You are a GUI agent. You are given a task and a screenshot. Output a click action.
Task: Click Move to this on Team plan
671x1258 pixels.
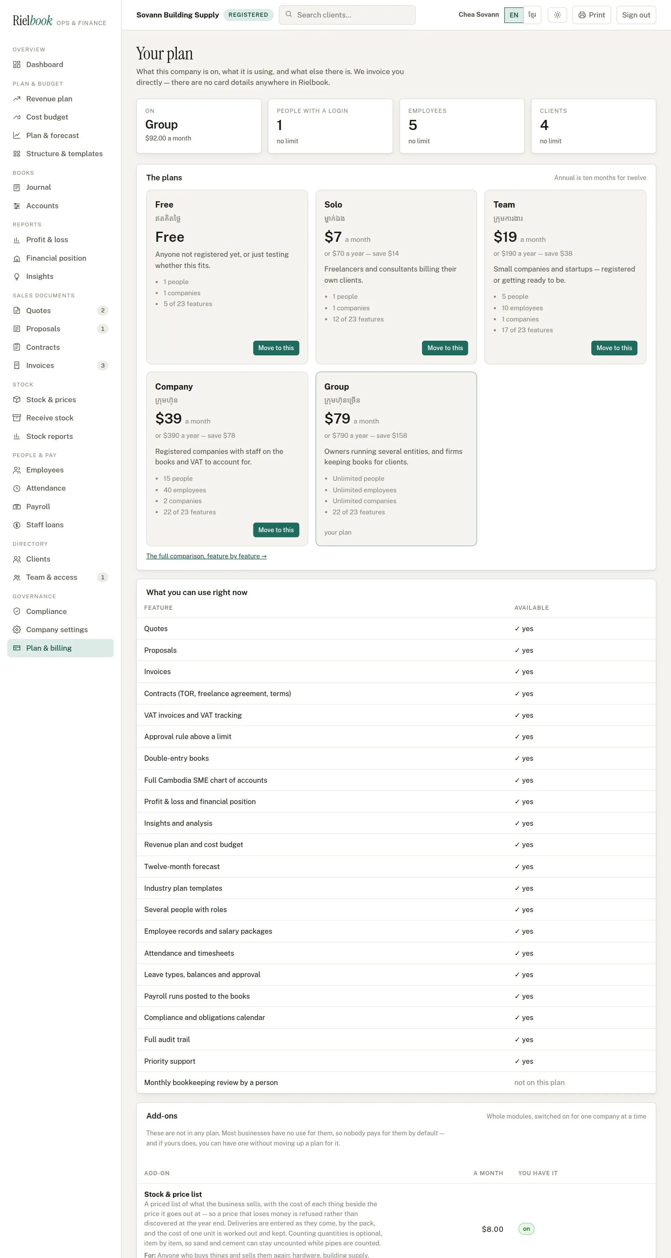614,348
